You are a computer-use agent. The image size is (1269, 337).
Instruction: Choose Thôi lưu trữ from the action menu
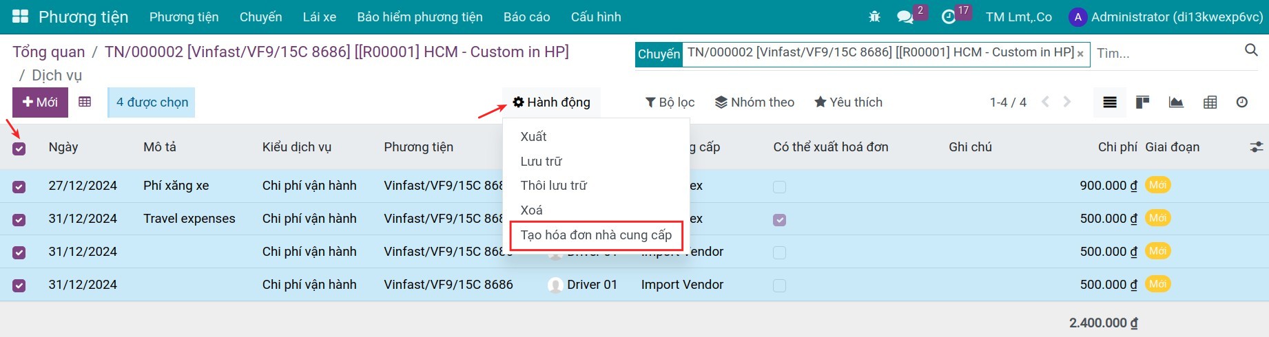(x=553, y=186)
